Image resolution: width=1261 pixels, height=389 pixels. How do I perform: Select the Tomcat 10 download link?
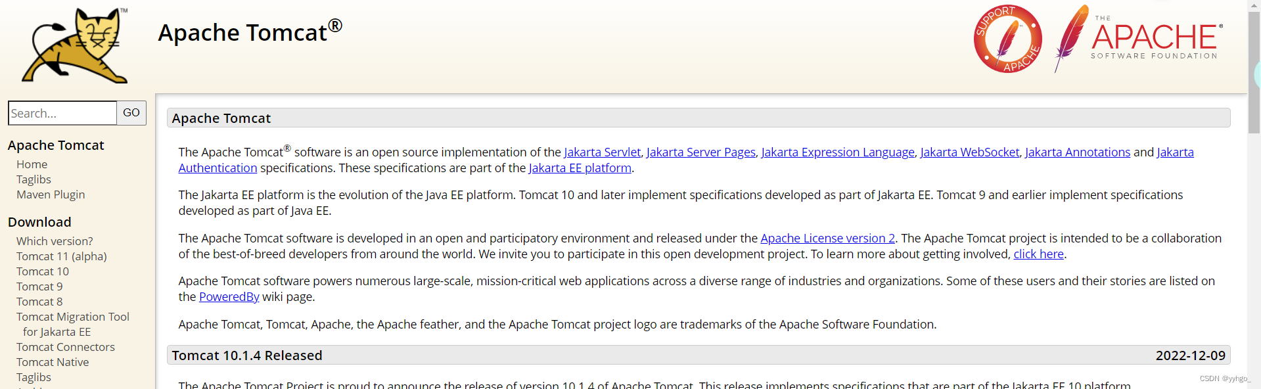click(43, 271)
